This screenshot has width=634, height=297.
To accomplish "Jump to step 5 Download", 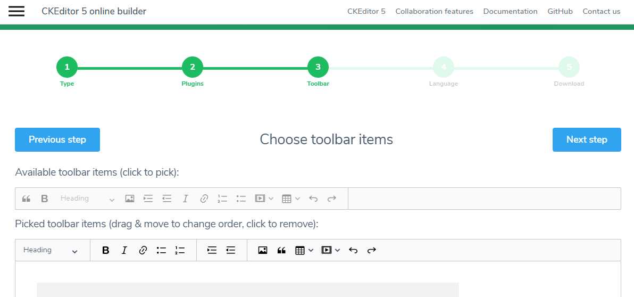I will 569,67.
